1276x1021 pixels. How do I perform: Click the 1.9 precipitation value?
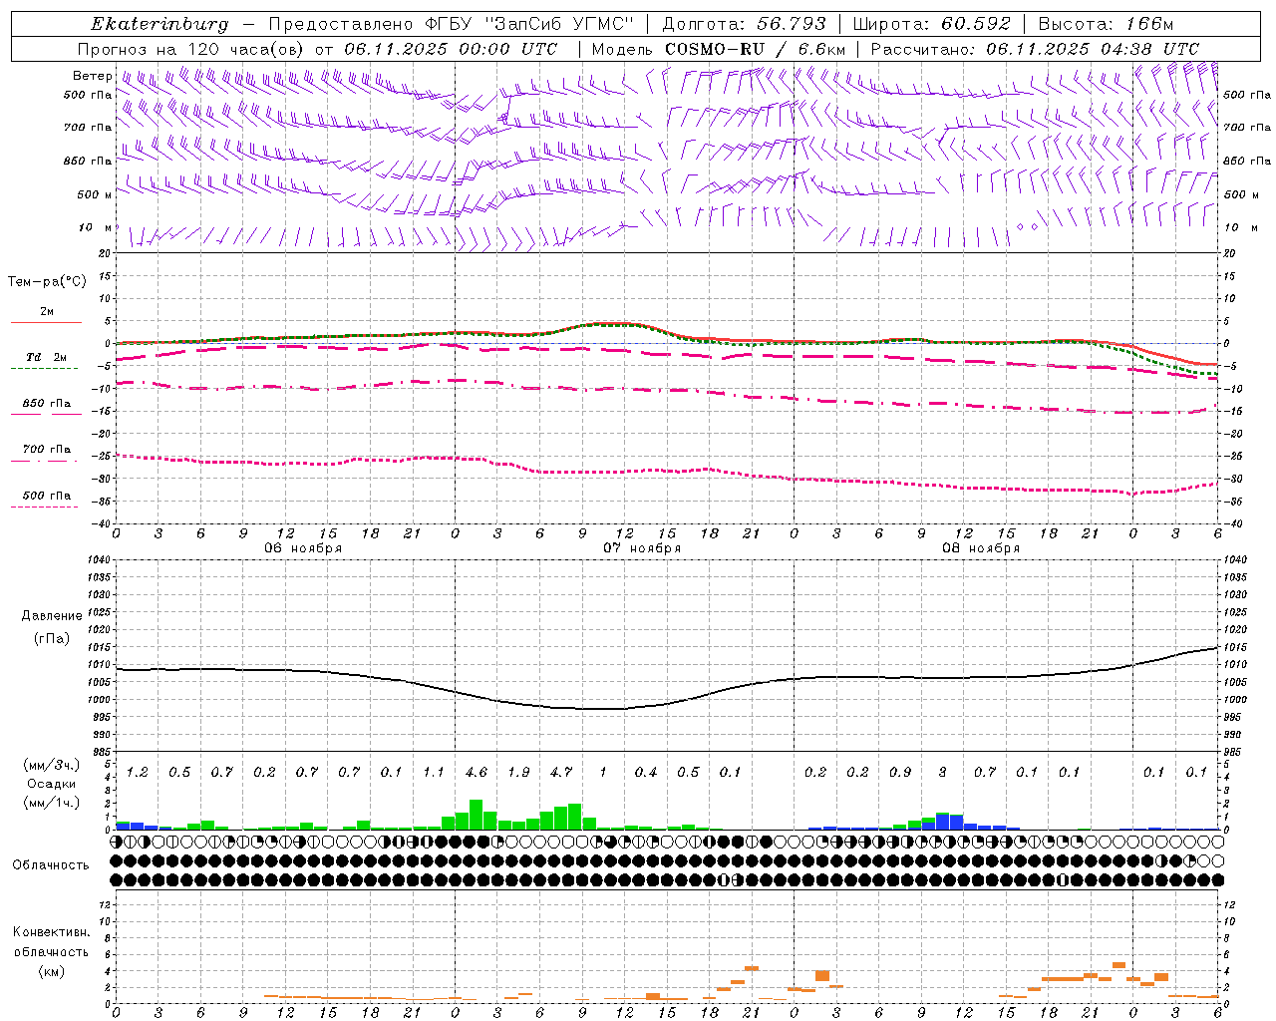(x=518, y=772)
